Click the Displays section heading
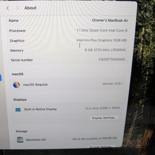The width and height of the screenshot is (155, 155). pos(20,99)
